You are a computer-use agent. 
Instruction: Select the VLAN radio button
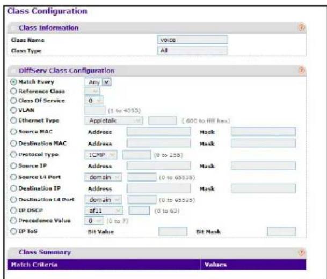13,110
